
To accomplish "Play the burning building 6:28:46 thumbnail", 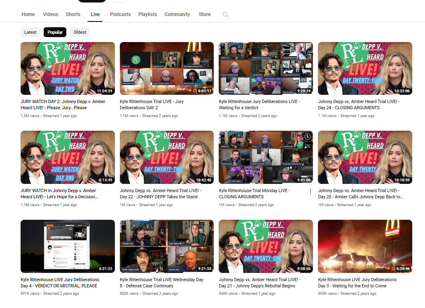I will (365, 246).
